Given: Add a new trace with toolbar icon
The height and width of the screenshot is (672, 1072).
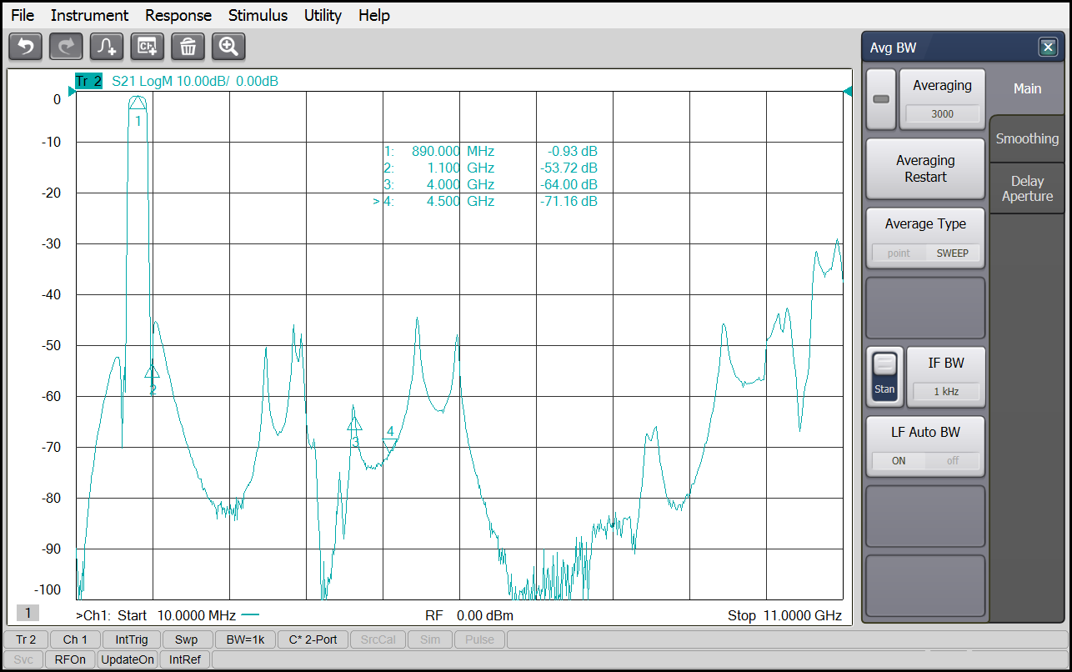Looking at the screenshot, I should (107, 47).
